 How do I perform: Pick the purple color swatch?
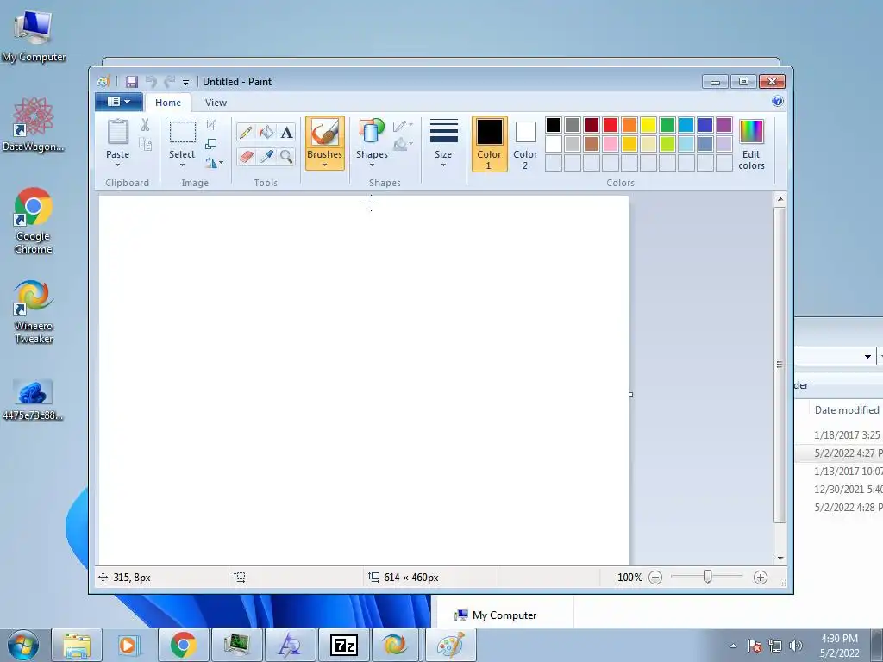point(724,125)
